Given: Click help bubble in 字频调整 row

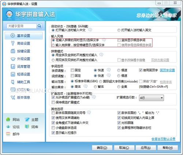Looking at the screenshot, I should pos(109,70).
